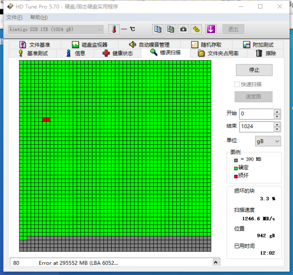293x275 pixels.
Task: Click the copy screenshot to clipboard icon
Action: (171, 29)
